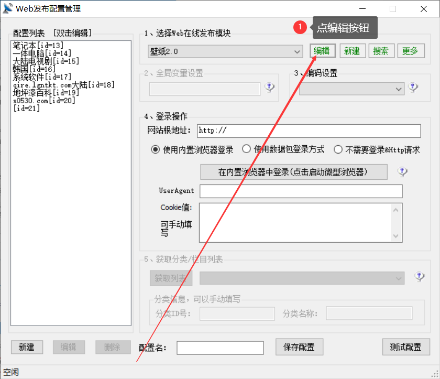The image size is (440, 379).
Task: Click the help icon beside global variable field
Action: pos(270,88)
